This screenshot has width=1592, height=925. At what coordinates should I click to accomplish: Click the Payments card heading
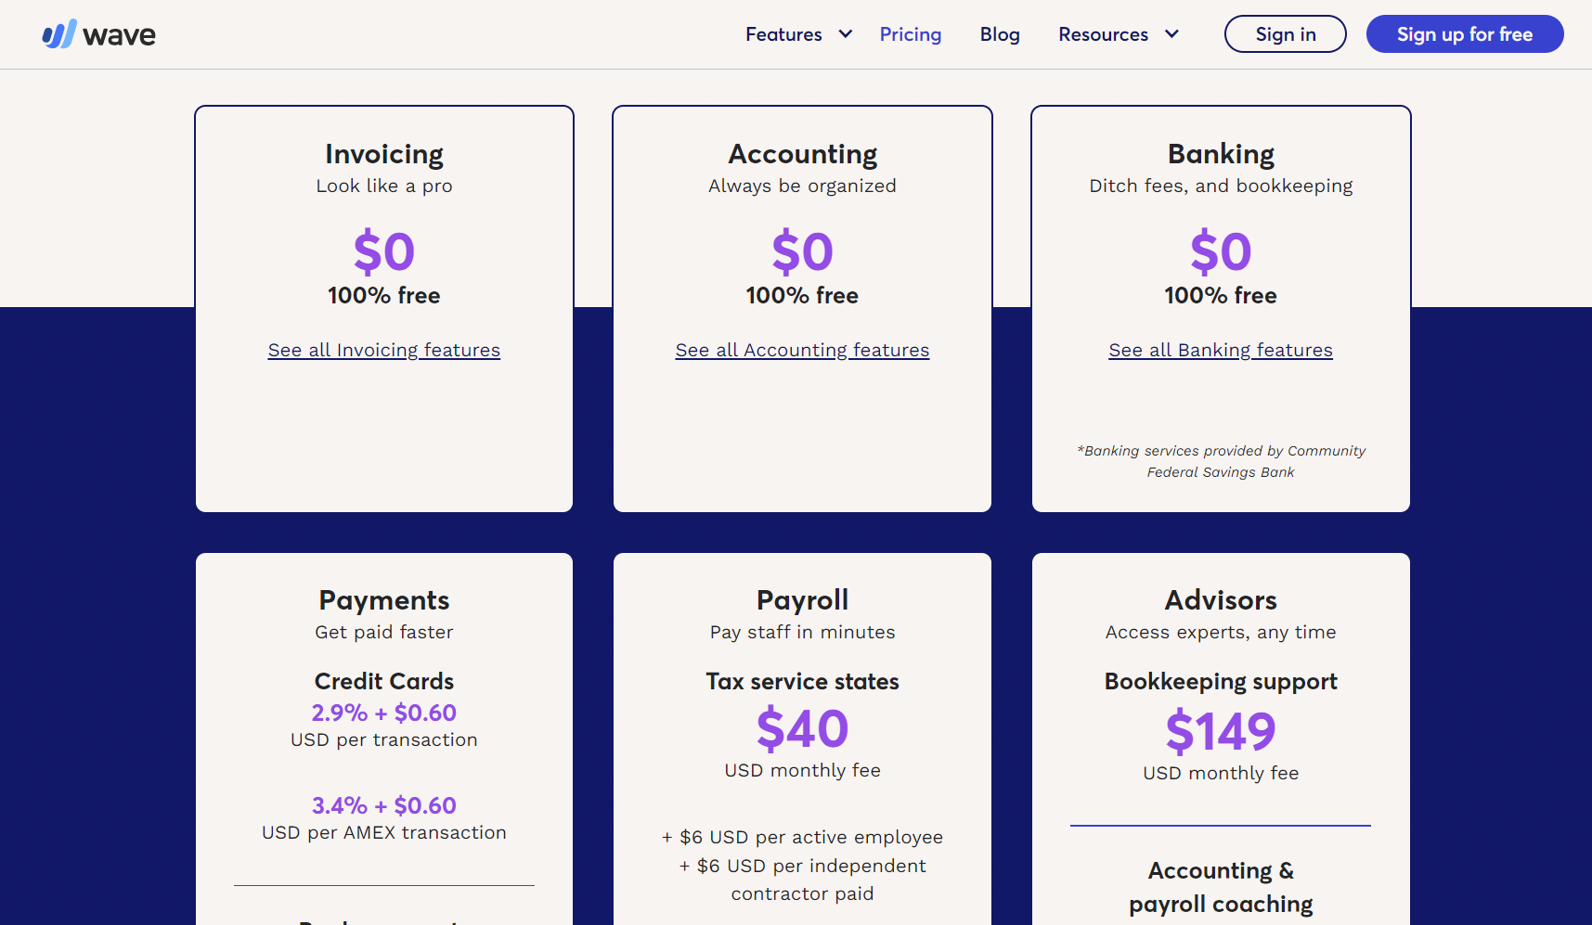pos(384,600)
